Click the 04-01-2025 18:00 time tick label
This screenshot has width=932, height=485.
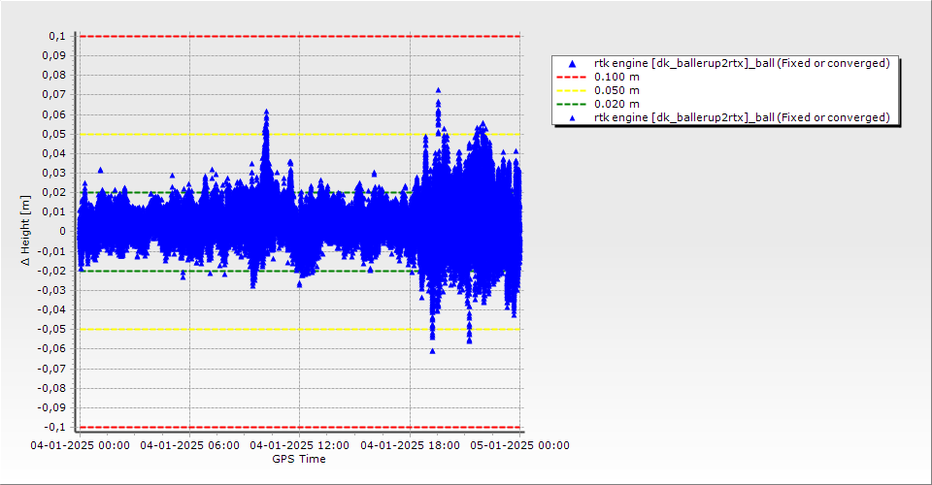pos(409,445)
